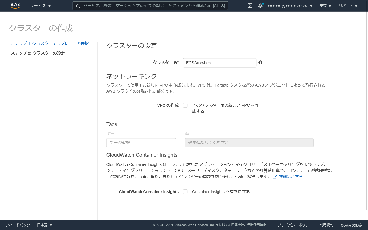Open the 詳細はこちら details link
Viewport: 368px width, 230px height.
(291, 177)
